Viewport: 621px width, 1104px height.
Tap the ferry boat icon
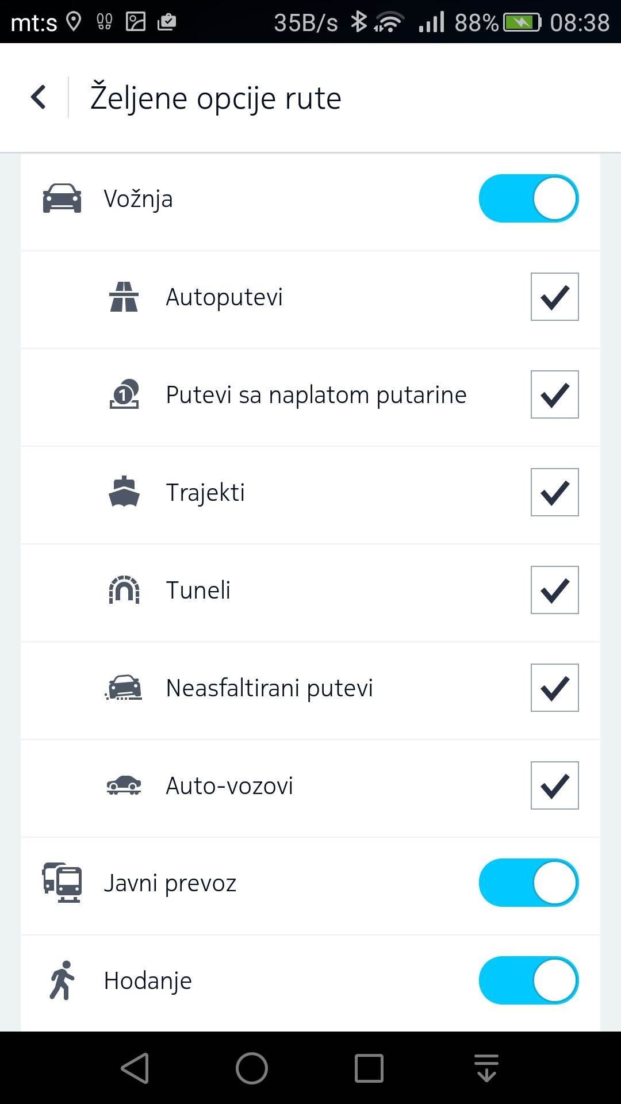coord(124,492)
